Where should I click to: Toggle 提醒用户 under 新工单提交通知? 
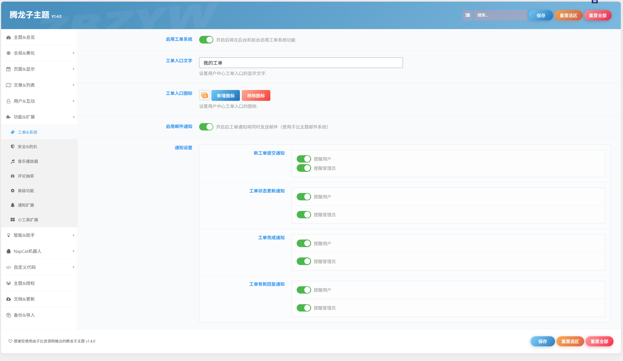click(304, 159)
